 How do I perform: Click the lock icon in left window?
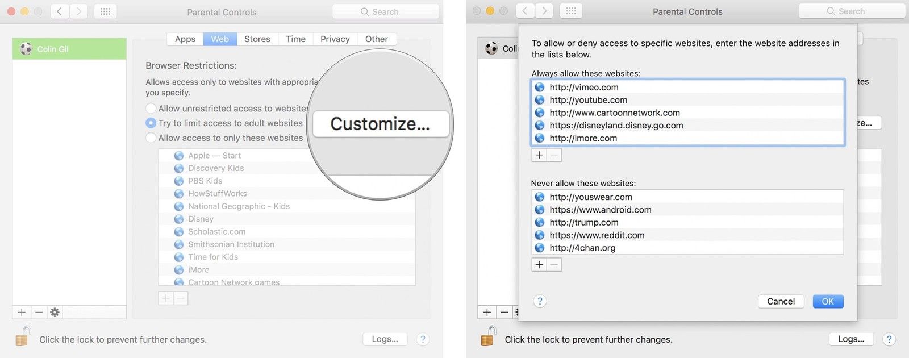pos(22,337)
